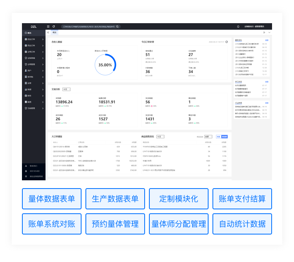
Task: Click the blue link in the top right news panel
Action: 267,40
